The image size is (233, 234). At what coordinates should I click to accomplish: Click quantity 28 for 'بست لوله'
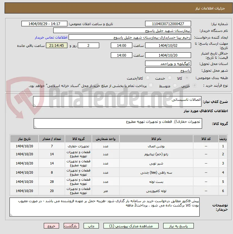pyautogui.click(x=52, y=182)
